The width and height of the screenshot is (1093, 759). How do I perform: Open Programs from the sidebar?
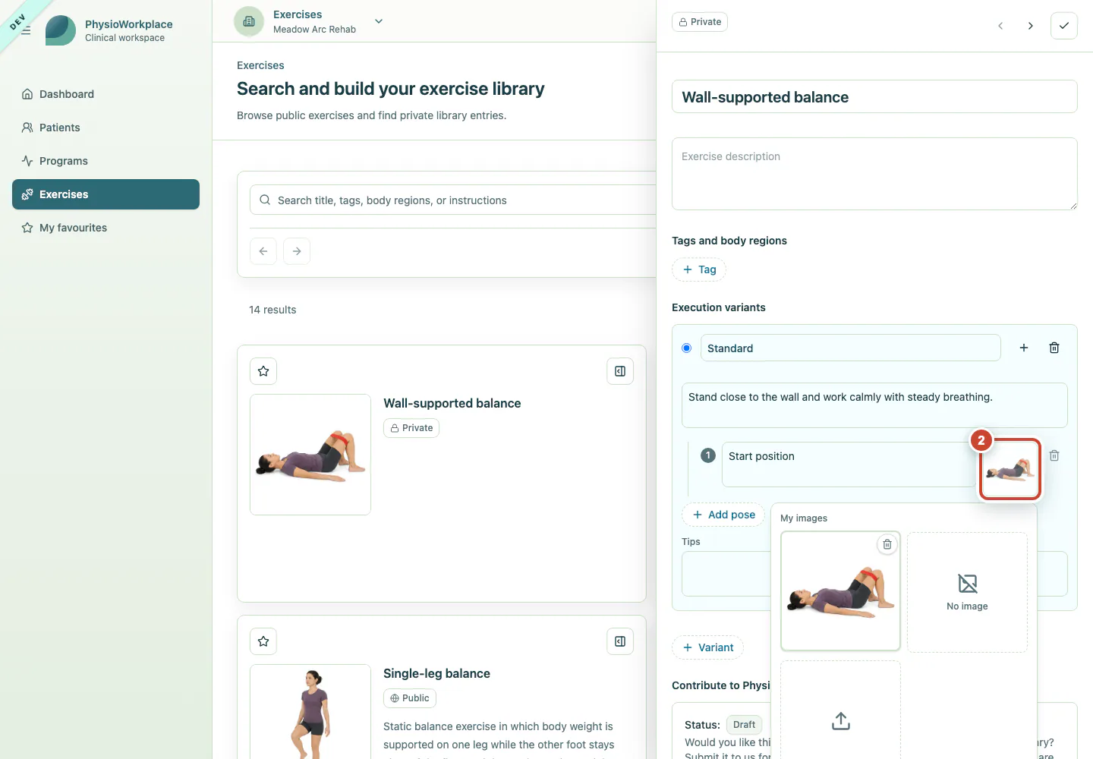click(106, 161)
